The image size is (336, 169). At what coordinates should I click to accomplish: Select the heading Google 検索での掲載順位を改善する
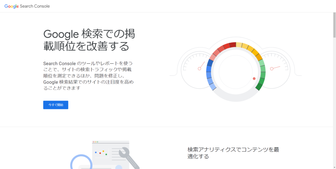click(89, 40)
